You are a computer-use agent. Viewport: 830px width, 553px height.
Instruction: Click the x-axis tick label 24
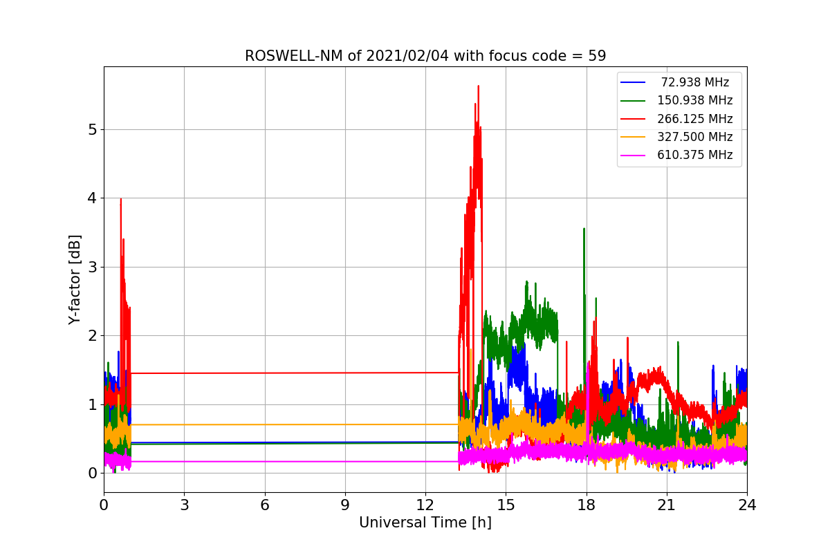tap(747, 505)
